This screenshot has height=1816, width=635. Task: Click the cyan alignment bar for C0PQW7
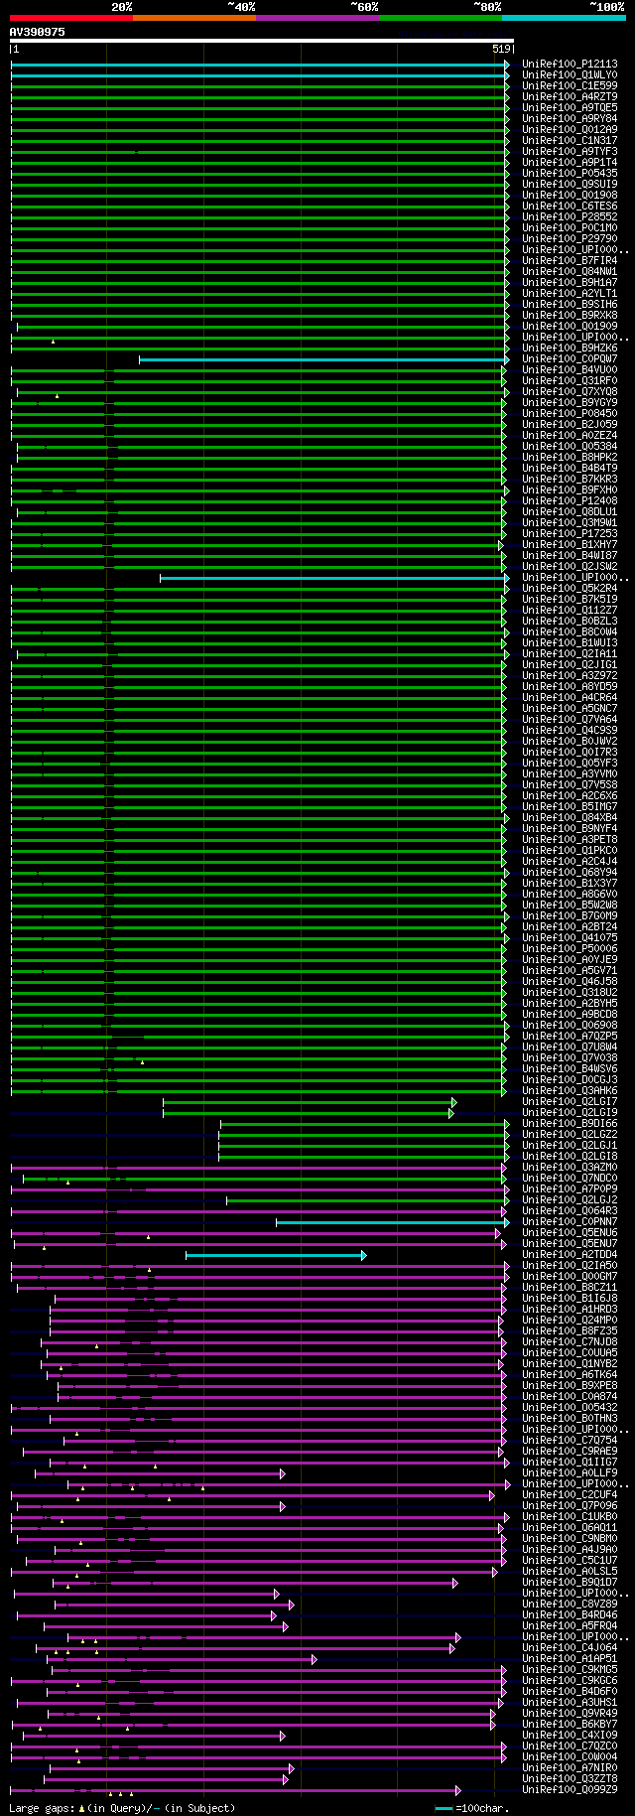[323, 359]
